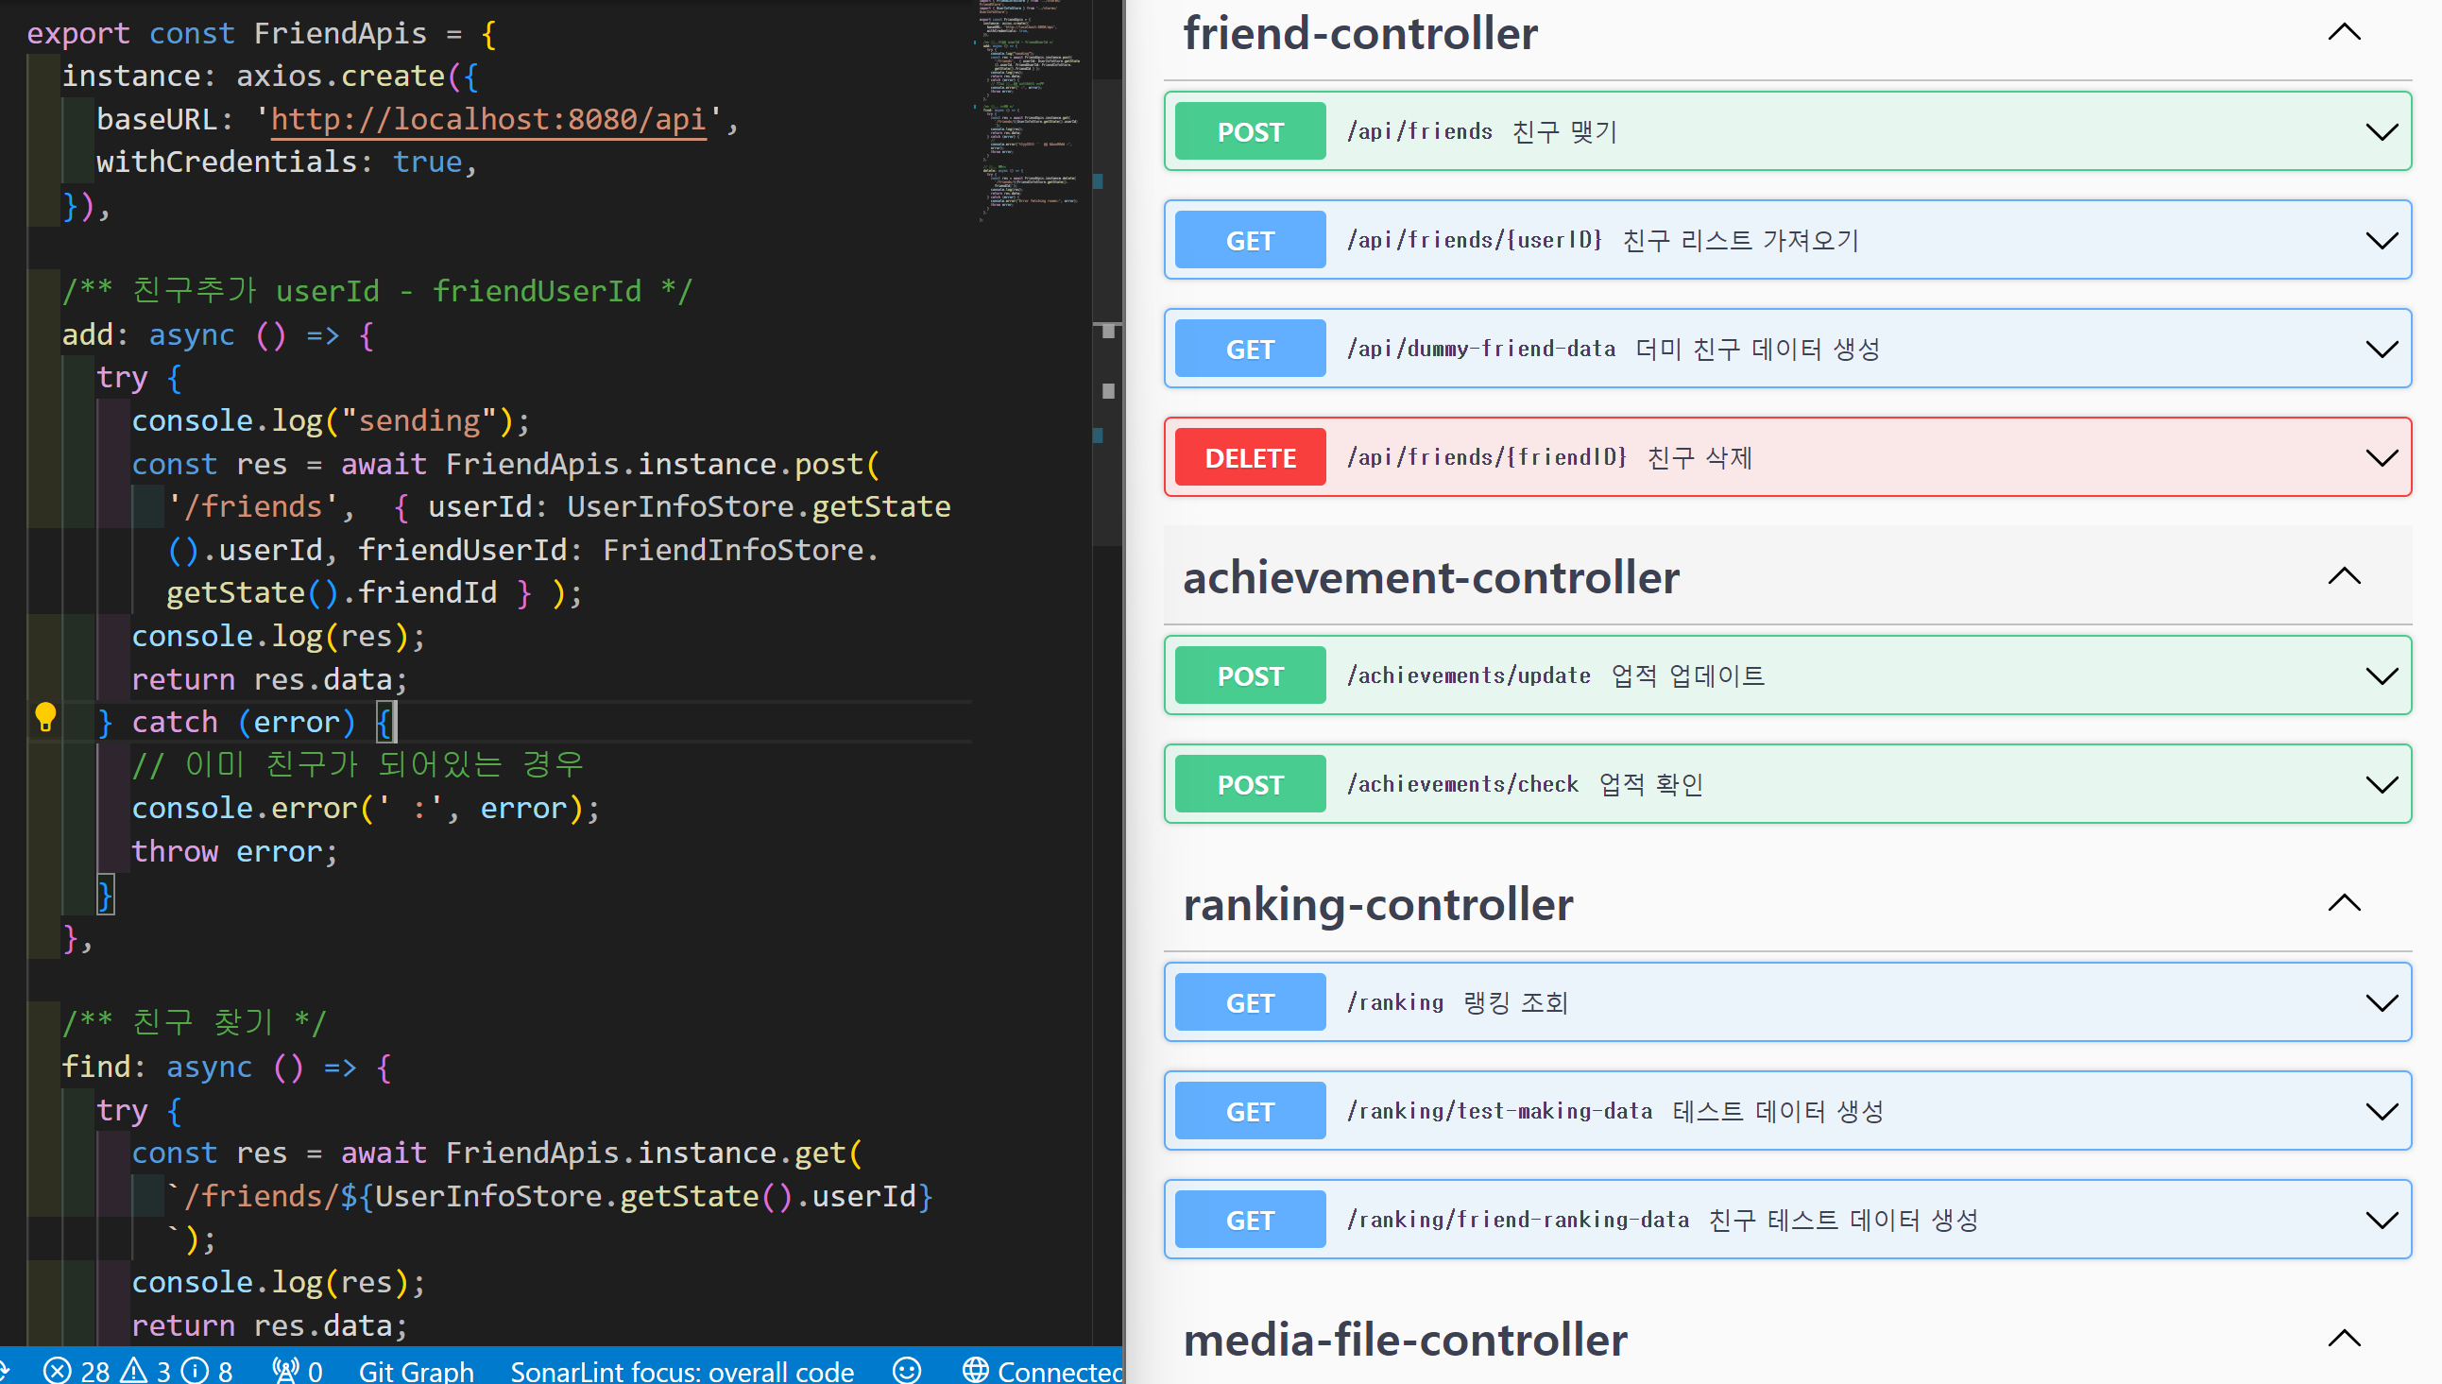Viewport: 2442px width, 1384px height.
Task: Click the lightbulb quick-fix icon in the gutter
Action: 44,717
